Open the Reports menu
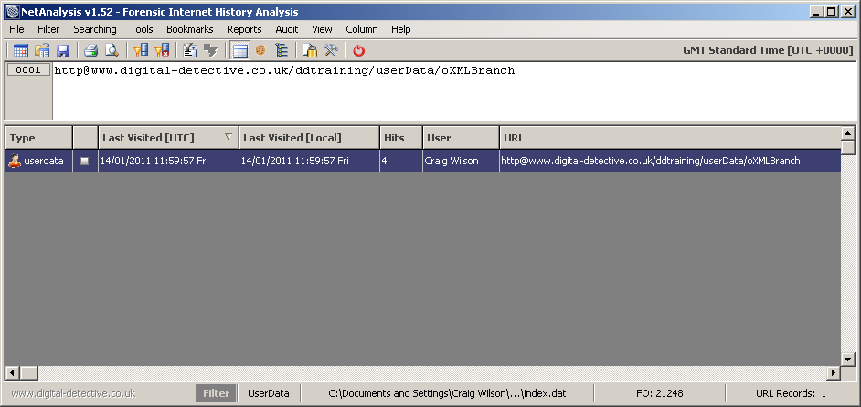Viewport: 861px width, 407px height. (244, 29)
